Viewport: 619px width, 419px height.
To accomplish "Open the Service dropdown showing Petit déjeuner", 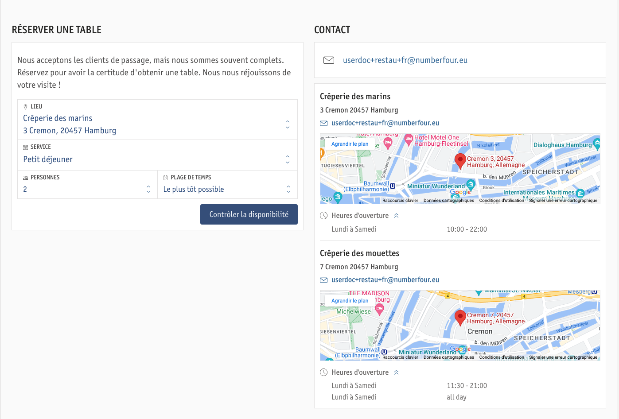I will tap(157, 155).
